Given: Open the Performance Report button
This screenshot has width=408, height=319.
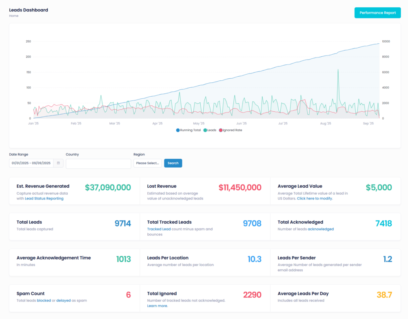Looking at the screenshot, I should click(377, 13).
